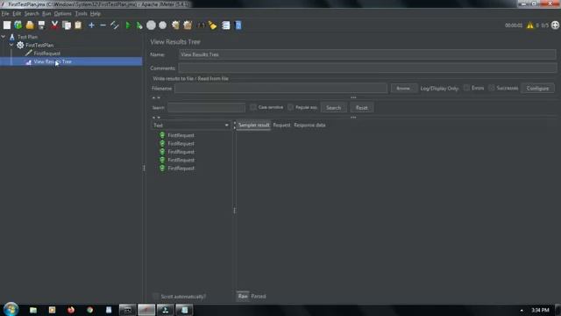Image resolution: width=561 pixels, height=316 pixels.
Task: Focus the Filename input field
Action: [280, 88]
